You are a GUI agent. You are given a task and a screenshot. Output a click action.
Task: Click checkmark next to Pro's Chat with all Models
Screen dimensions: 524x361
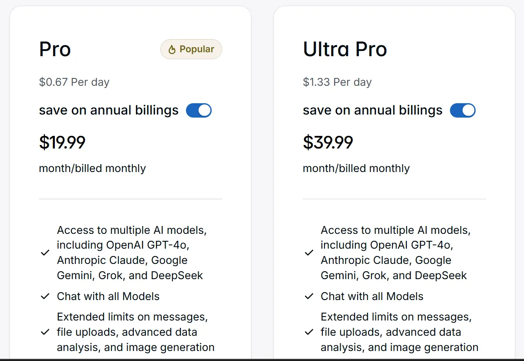[45, 297]
